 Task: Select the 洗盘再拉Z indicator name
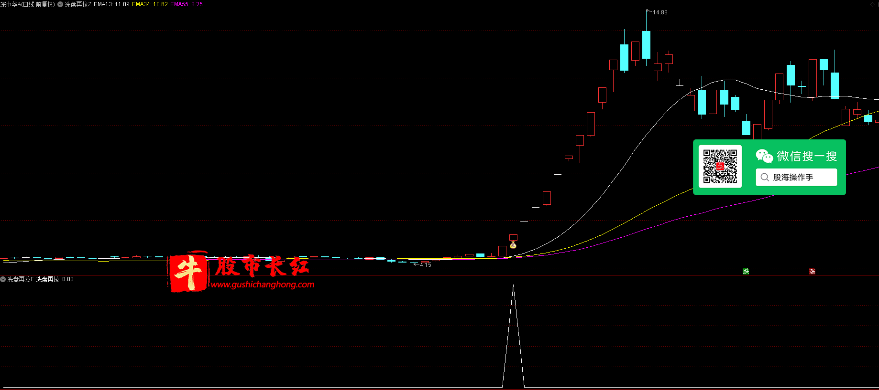[x=78, y=4]
